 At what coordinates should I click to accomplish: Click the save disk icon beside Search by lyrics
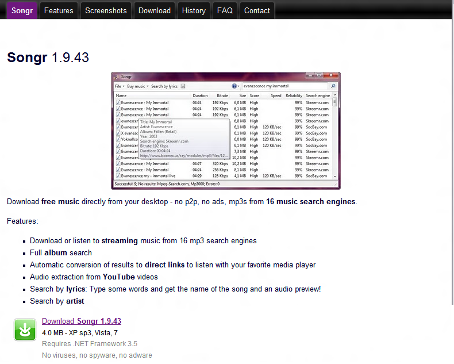click(x=183, y=86)
